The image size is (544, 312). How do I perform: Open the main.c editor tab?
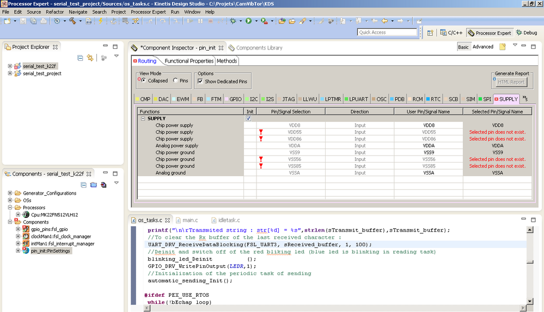[190, 220]
